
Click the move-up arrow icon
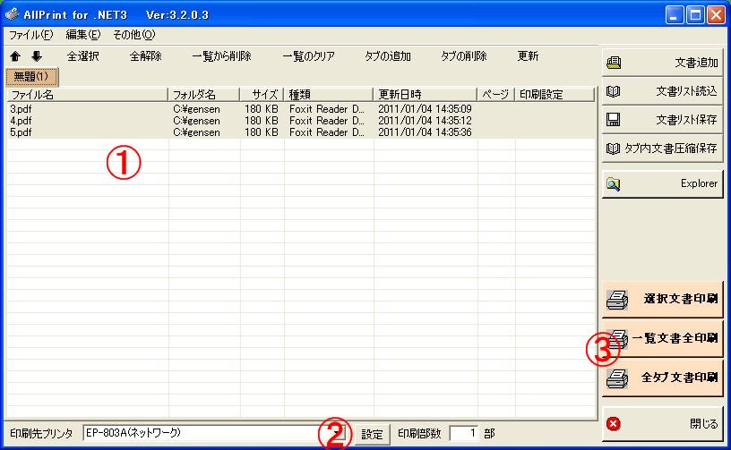pyautogui.click(x=16, y=56)
